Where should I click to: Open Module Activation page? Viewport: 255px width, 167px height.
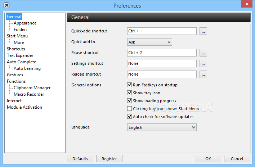pyautogui.click(x=24, y=107)
